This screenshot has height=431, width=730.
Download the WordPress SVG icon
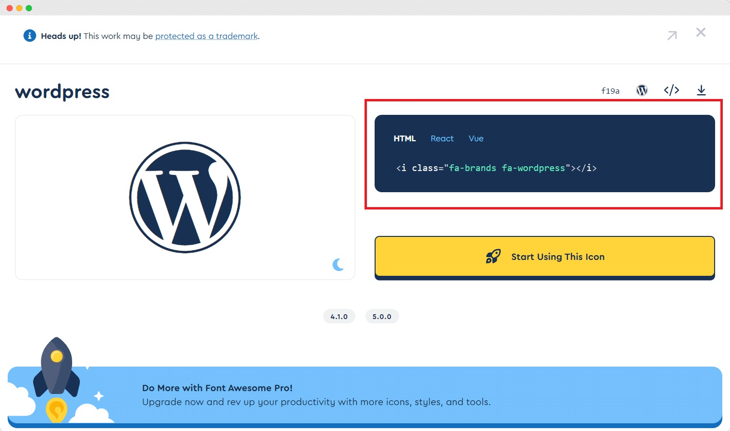point(702,90)
